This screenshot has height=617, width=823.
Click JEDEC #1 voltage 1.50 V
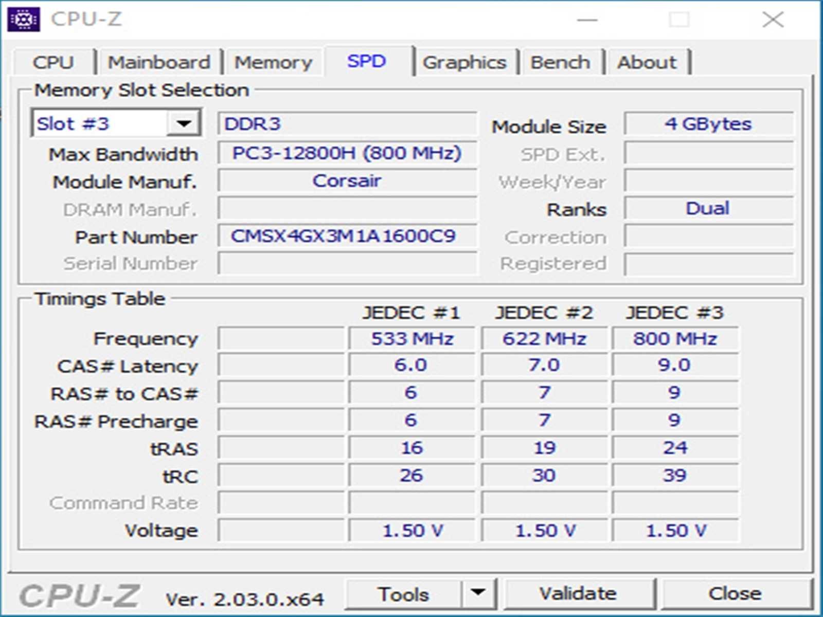coord(412,531)
